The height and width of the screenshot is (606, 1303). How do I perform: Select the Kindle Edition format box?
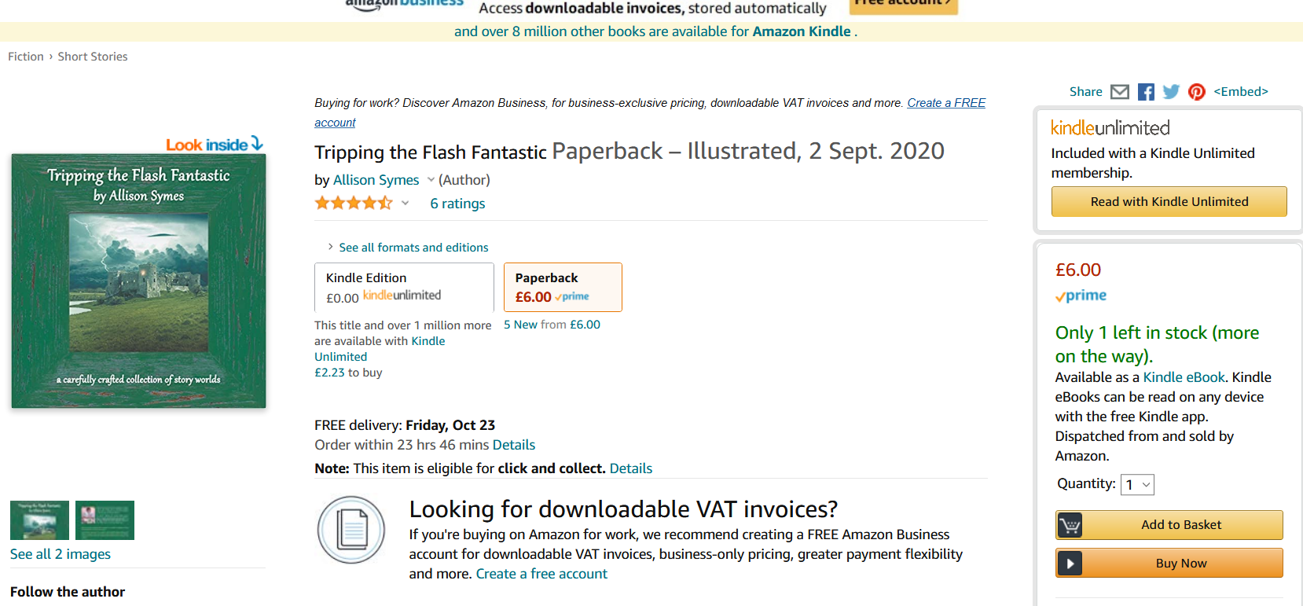pyautogui.click(x=403, y=287)
